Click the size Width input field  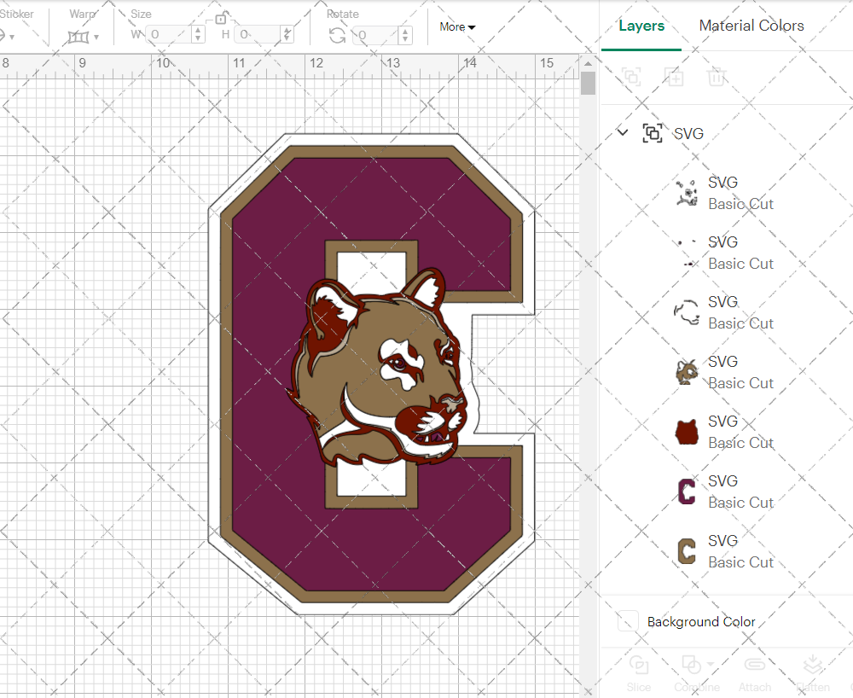pyautogui.click(x=169, y=35)
